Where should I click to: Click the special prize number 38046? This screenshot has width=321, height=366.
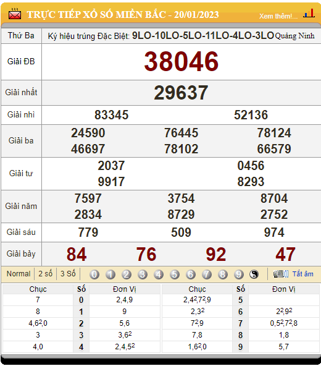[181, 62]
